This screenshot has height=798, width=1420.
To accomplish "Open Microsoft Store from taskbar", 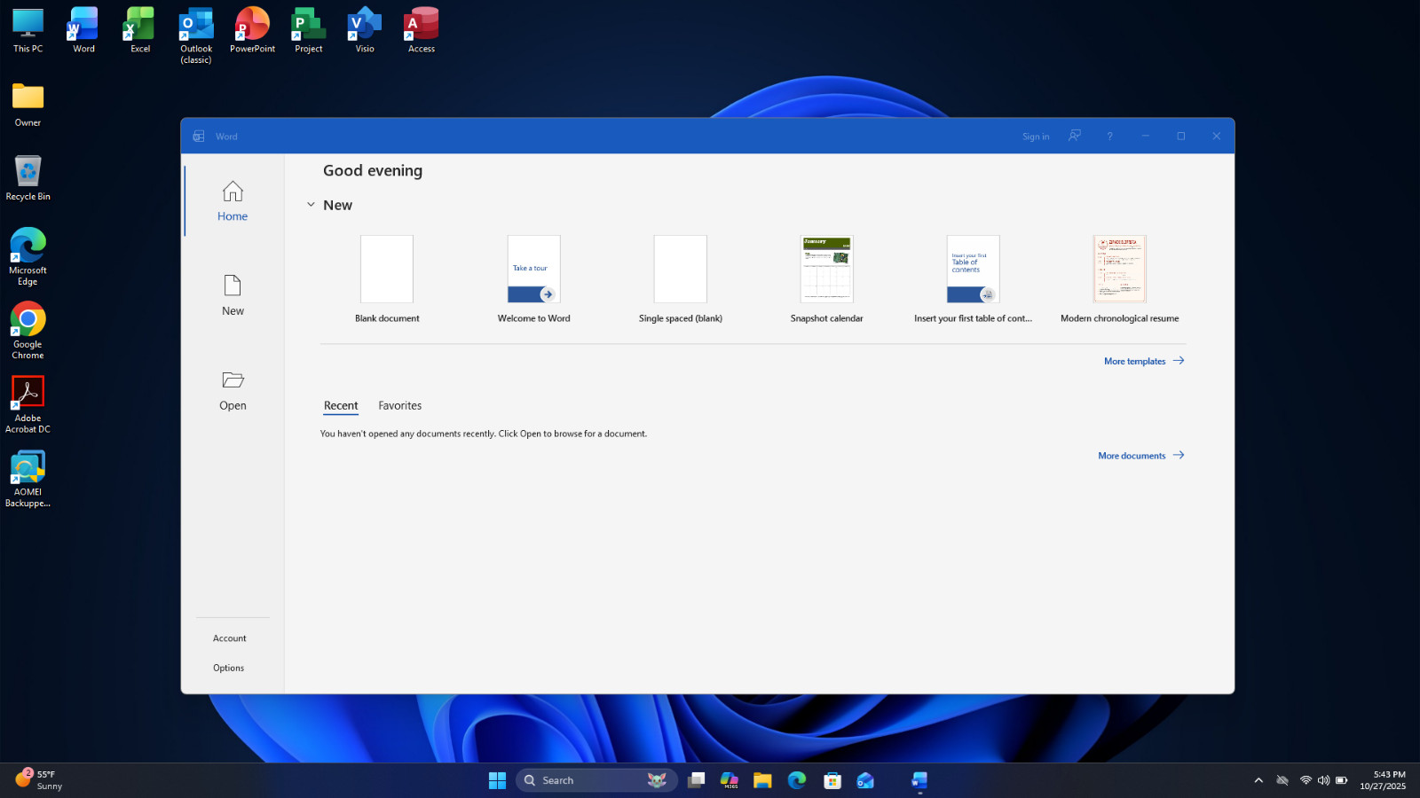I will (x=832, y=780).
